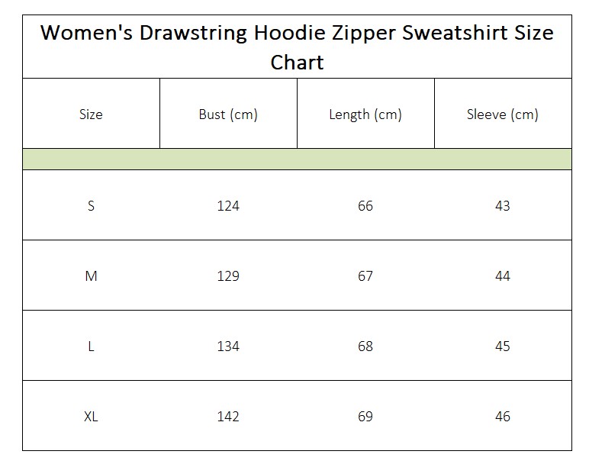Select the Sleeve (cm) column header
This screenshot has height=464, width=589.
(x=503, y=114)
